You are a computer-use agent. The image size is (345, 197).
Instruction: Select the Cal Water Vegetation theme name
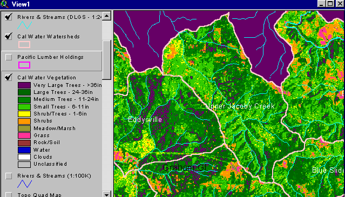46,78
